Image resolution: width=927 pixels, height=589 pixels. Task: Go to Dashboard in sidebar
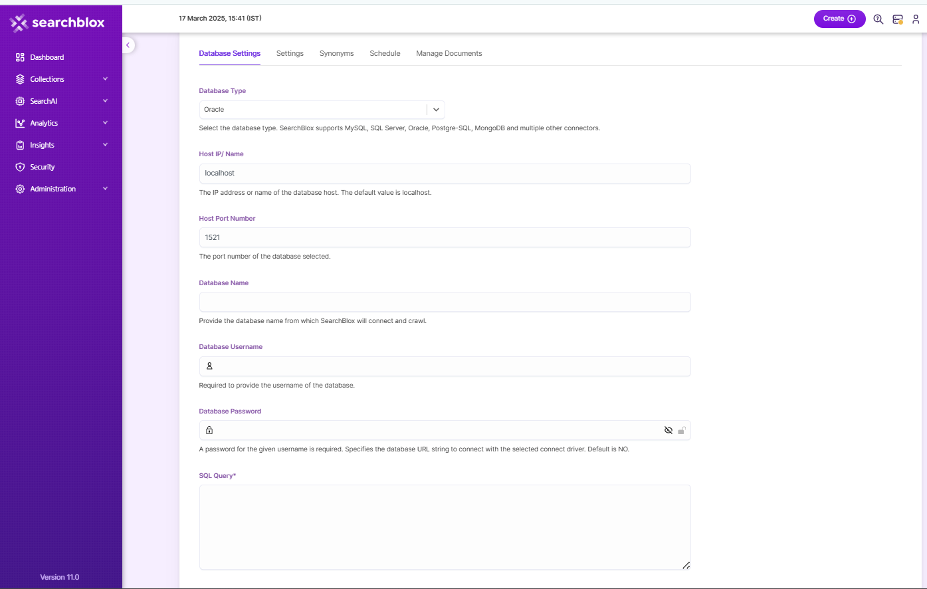click(47, 57)
